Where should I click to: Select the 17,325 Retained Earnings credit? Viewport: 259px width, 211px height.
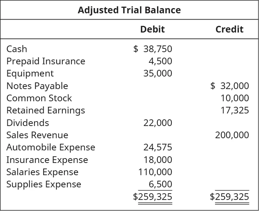click(235, 110)
